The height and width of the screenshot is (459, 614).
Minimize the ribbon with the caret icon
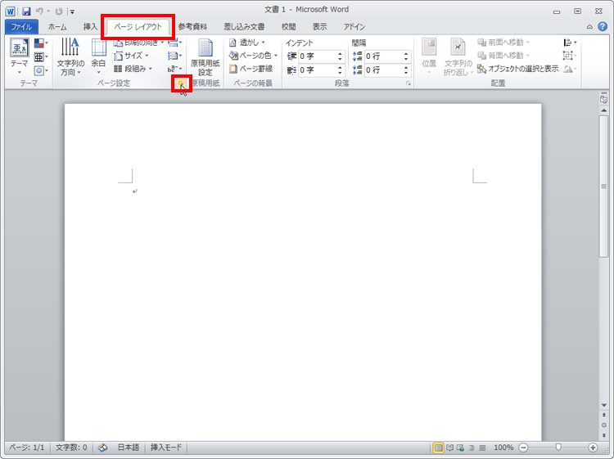(589, 27)
